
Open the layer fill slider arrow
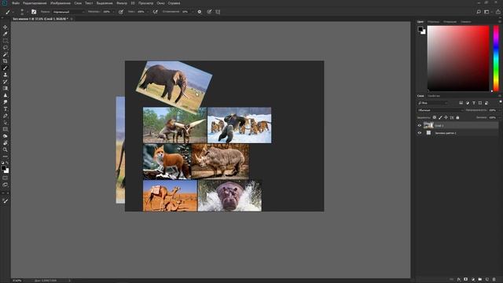(499, 117)
